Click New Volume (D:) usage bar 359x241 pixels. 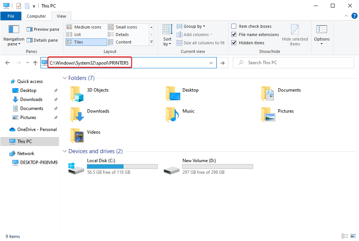[217, 167]
